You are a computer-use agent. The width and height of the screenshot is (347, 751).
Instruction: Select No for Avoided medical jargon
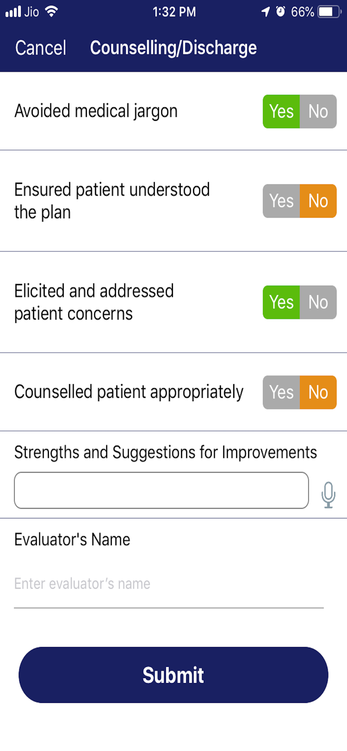pyautogui.click(x=318, y=112)
